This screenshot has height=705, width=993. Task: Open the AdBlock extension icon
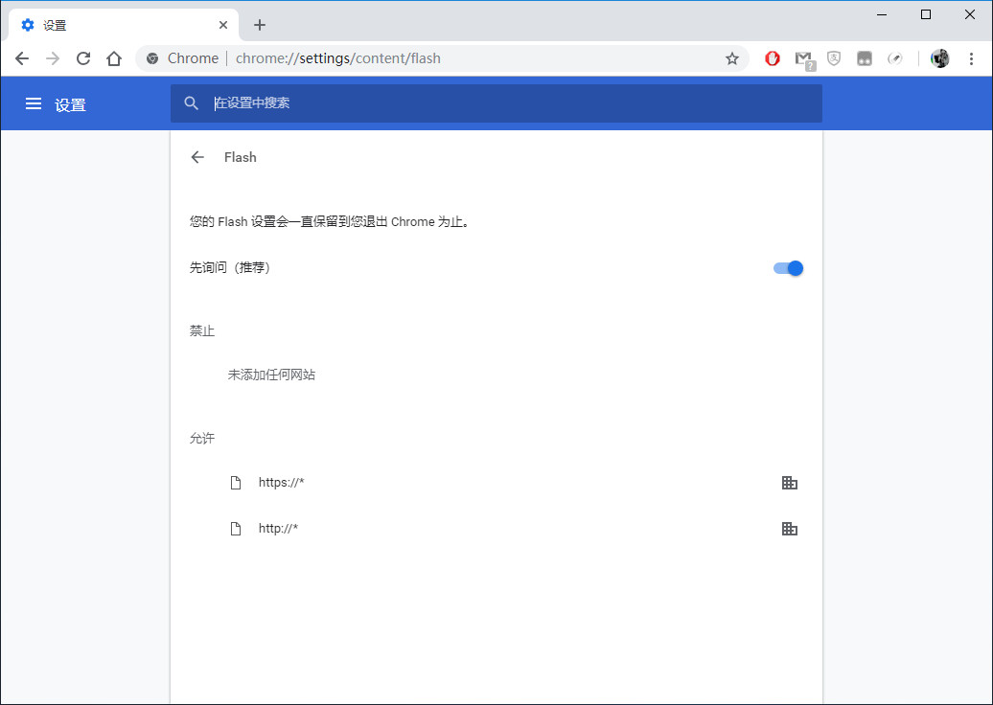coord(773,58)
